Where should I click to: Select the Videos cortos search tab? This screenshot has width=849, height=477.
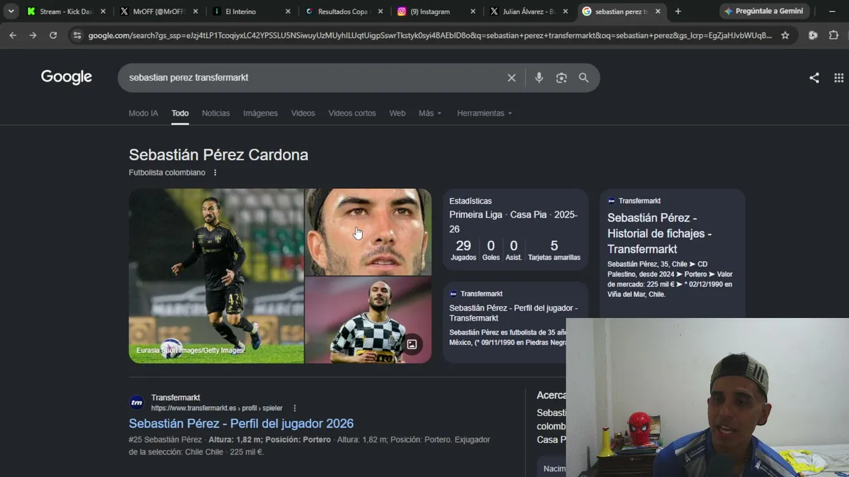[352, 113]
